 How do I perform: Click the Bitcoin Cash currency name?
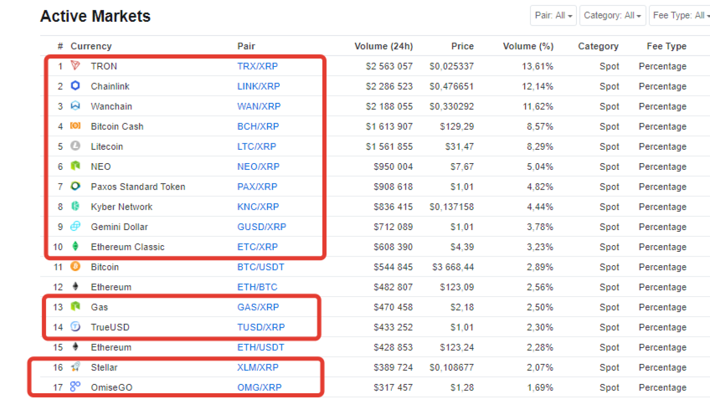pos(117,127)
